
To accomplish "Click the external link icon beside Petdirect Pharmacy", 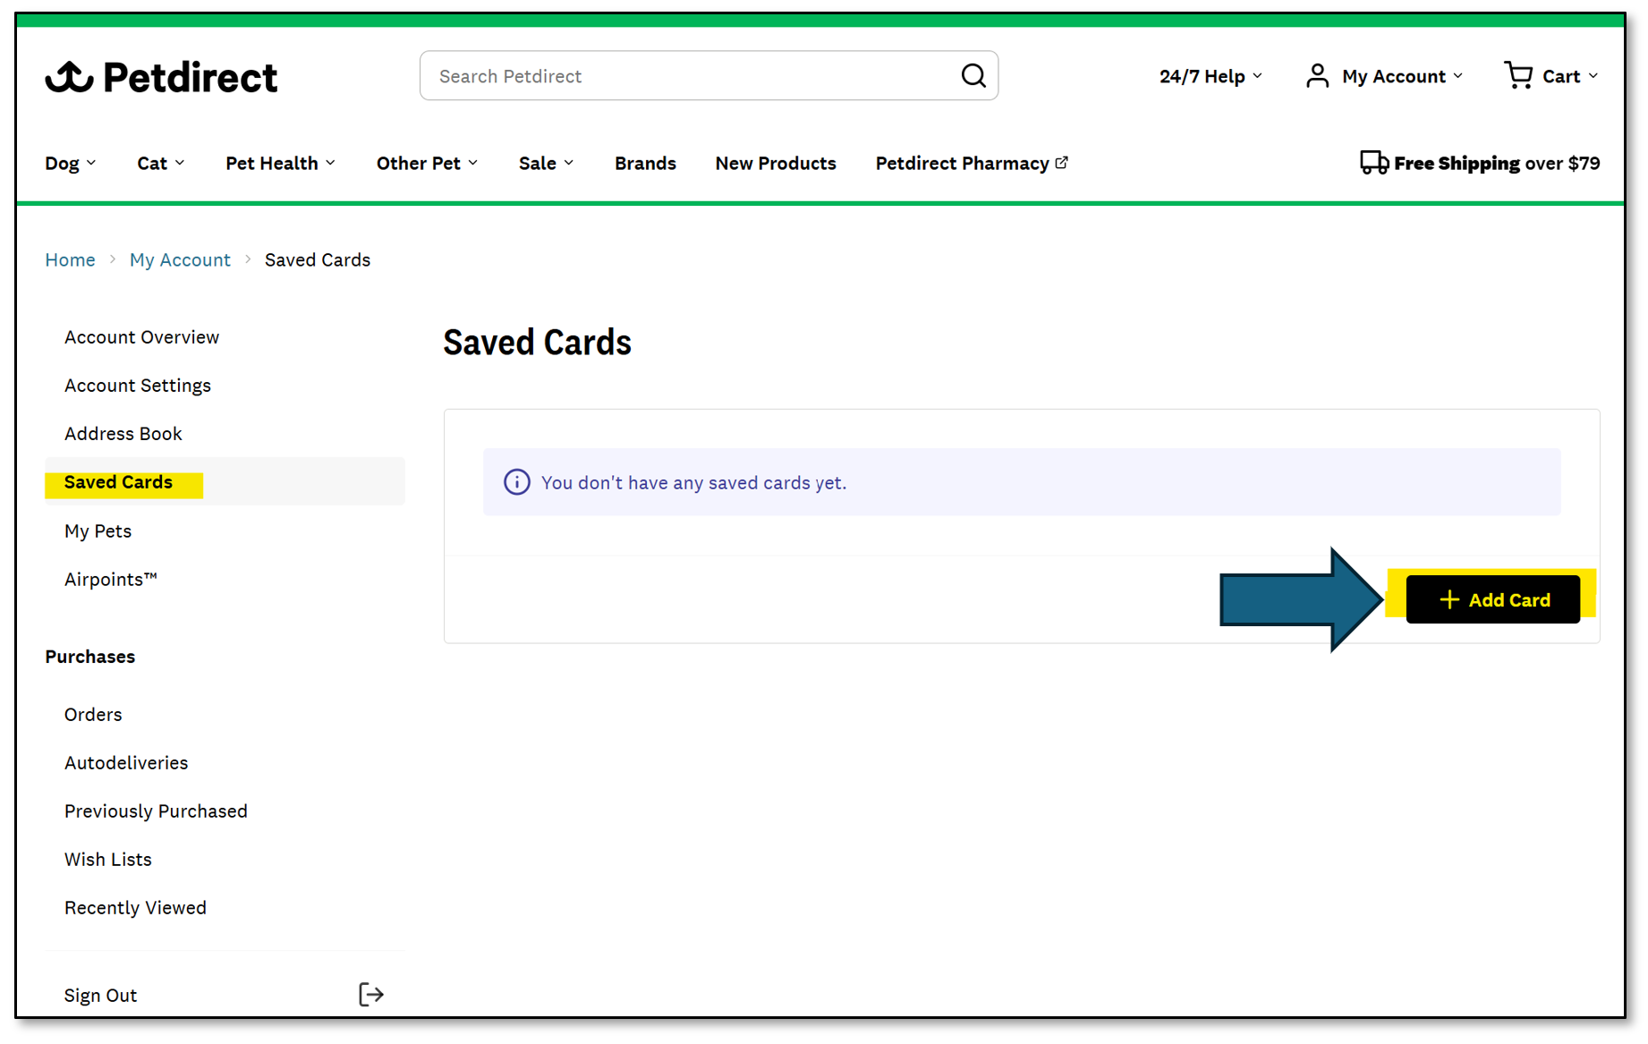I will pyautogui.click(x=1062, y=162).
